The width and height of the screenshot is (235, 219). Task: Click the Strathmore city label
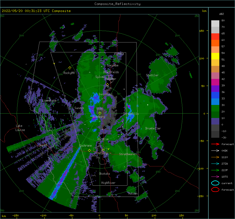127,154
